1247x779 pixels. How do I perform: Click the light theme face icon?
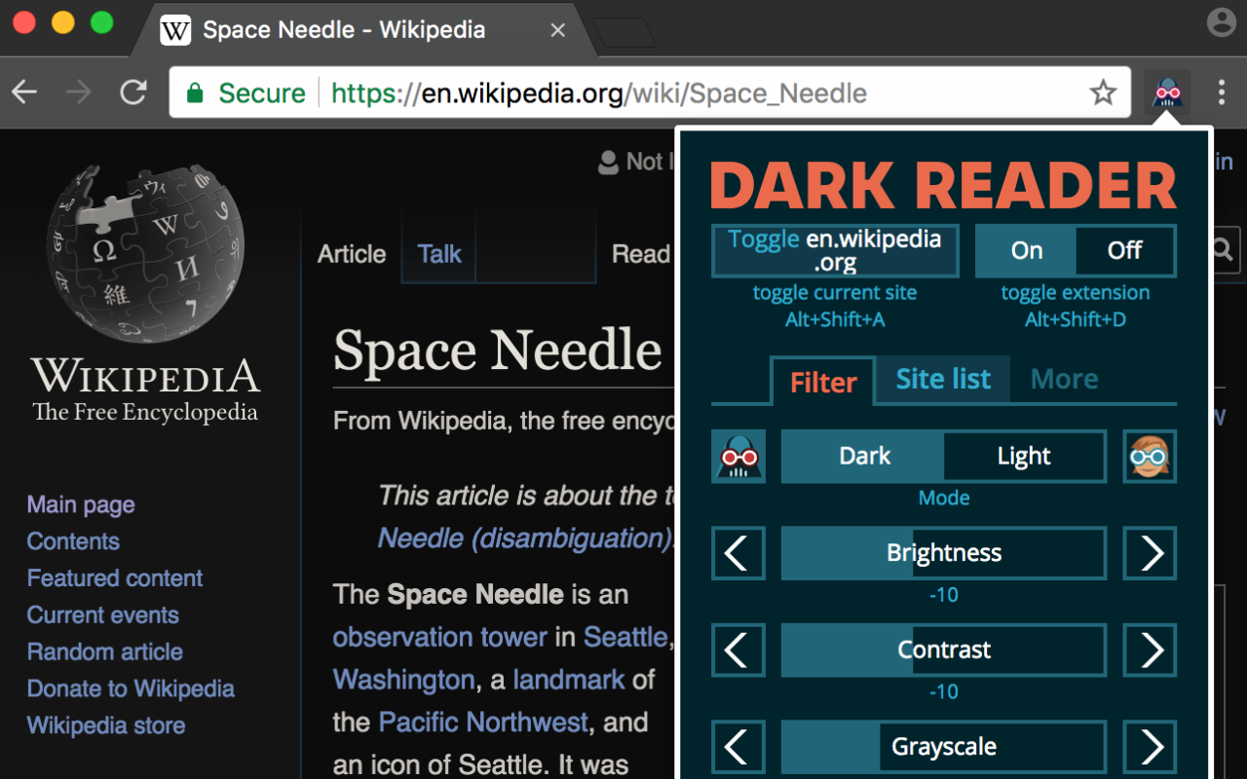tap(1149, 456)
